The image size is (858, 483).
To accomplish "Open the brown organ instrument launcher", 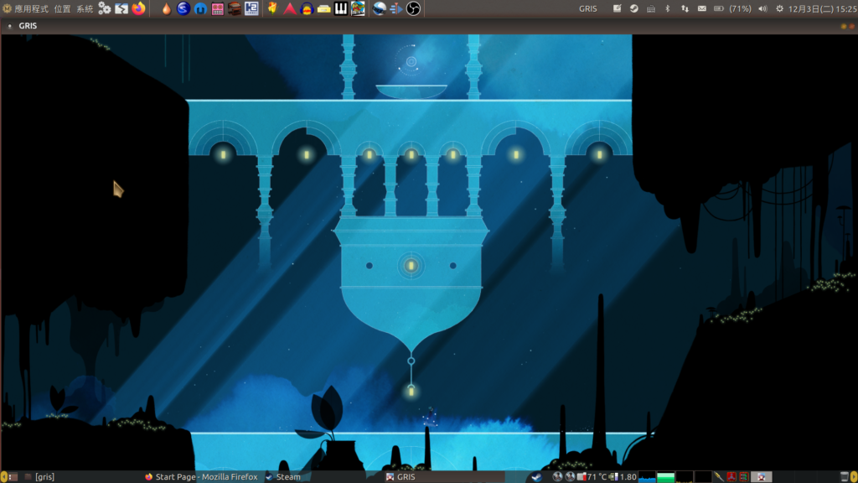I will (235, 8).
